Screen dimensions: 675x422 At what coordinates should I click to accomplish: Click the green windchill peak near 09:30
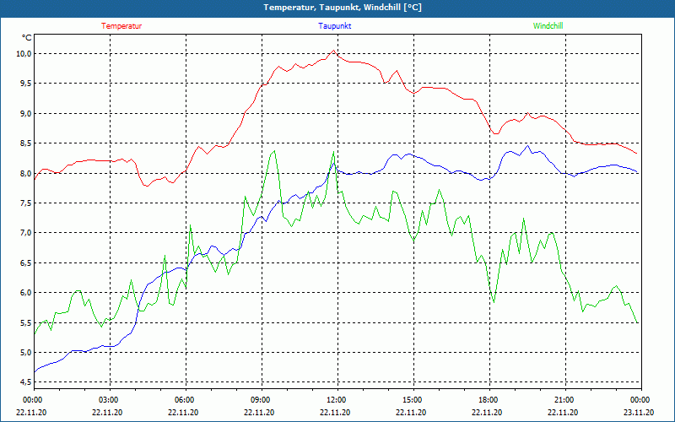tap(274, 151)
